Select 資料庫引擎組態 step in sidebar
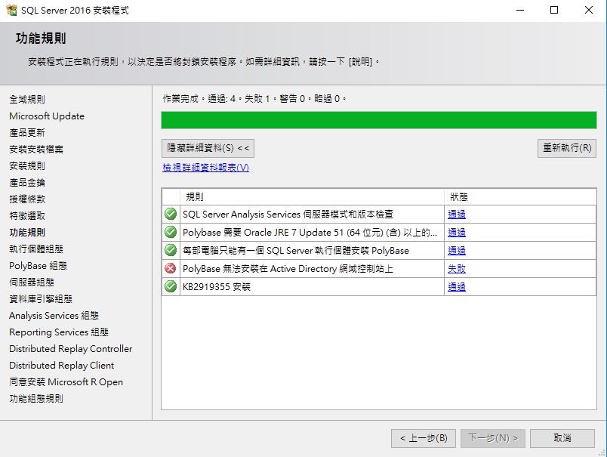Viewport: 607px width, 457px height. [41, 299]
